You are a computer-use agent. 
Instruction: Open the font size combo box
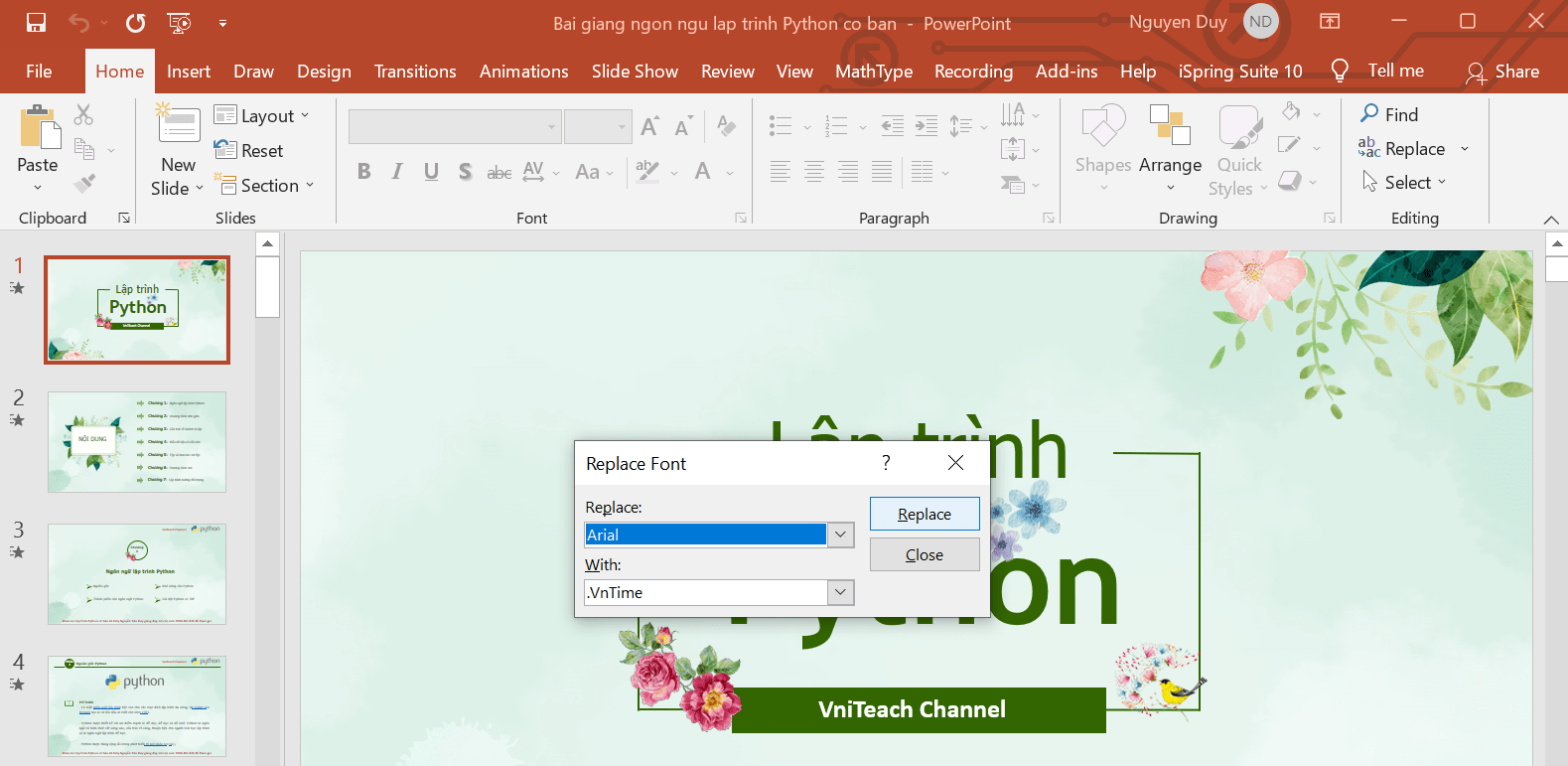[x=598, y=126]
